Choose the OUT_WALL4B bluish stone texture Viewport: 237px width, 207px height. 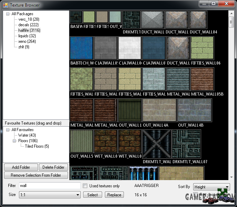(x=195, y=110)
